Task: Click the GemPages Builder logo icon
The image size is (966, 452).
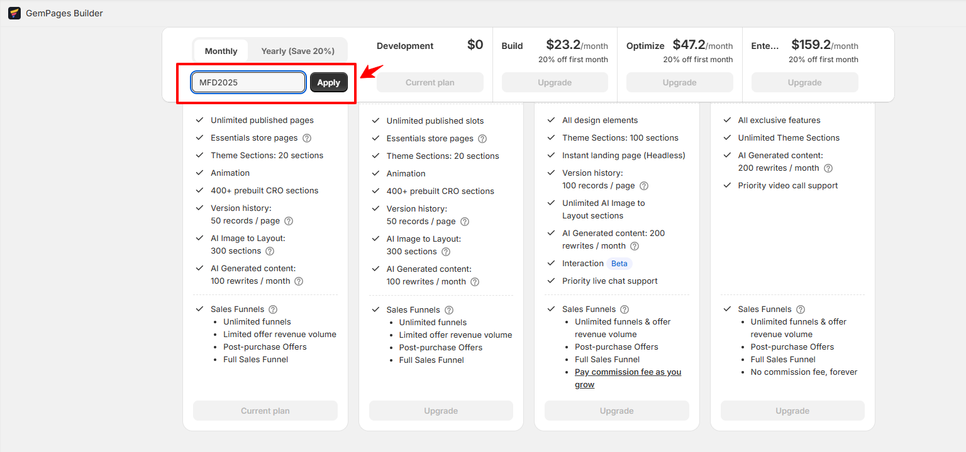Action: [x=14, y=13]
